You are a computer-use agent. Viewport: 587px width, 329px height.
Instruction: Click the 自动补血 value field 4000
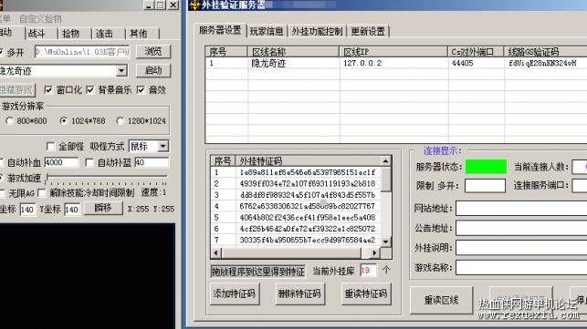coord(61,162)
